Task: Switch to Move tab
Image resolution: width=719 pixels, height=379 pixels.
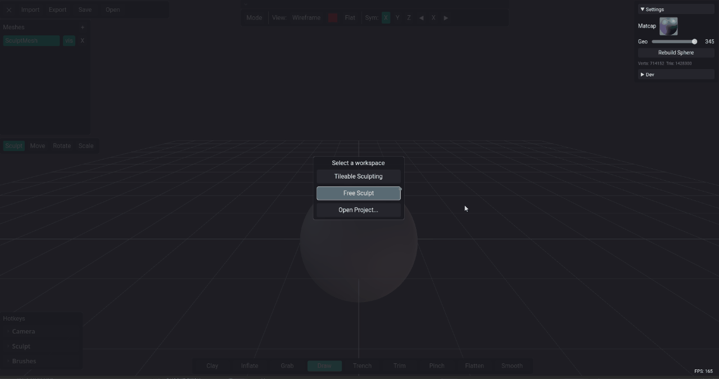Action: coord(38,146)
